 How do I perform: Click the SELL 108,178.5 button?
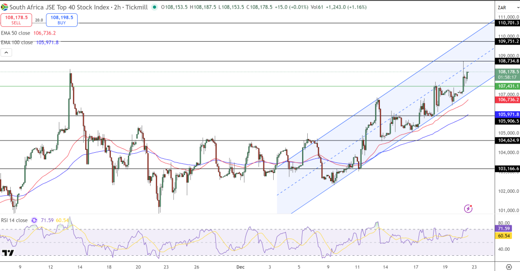16,20
